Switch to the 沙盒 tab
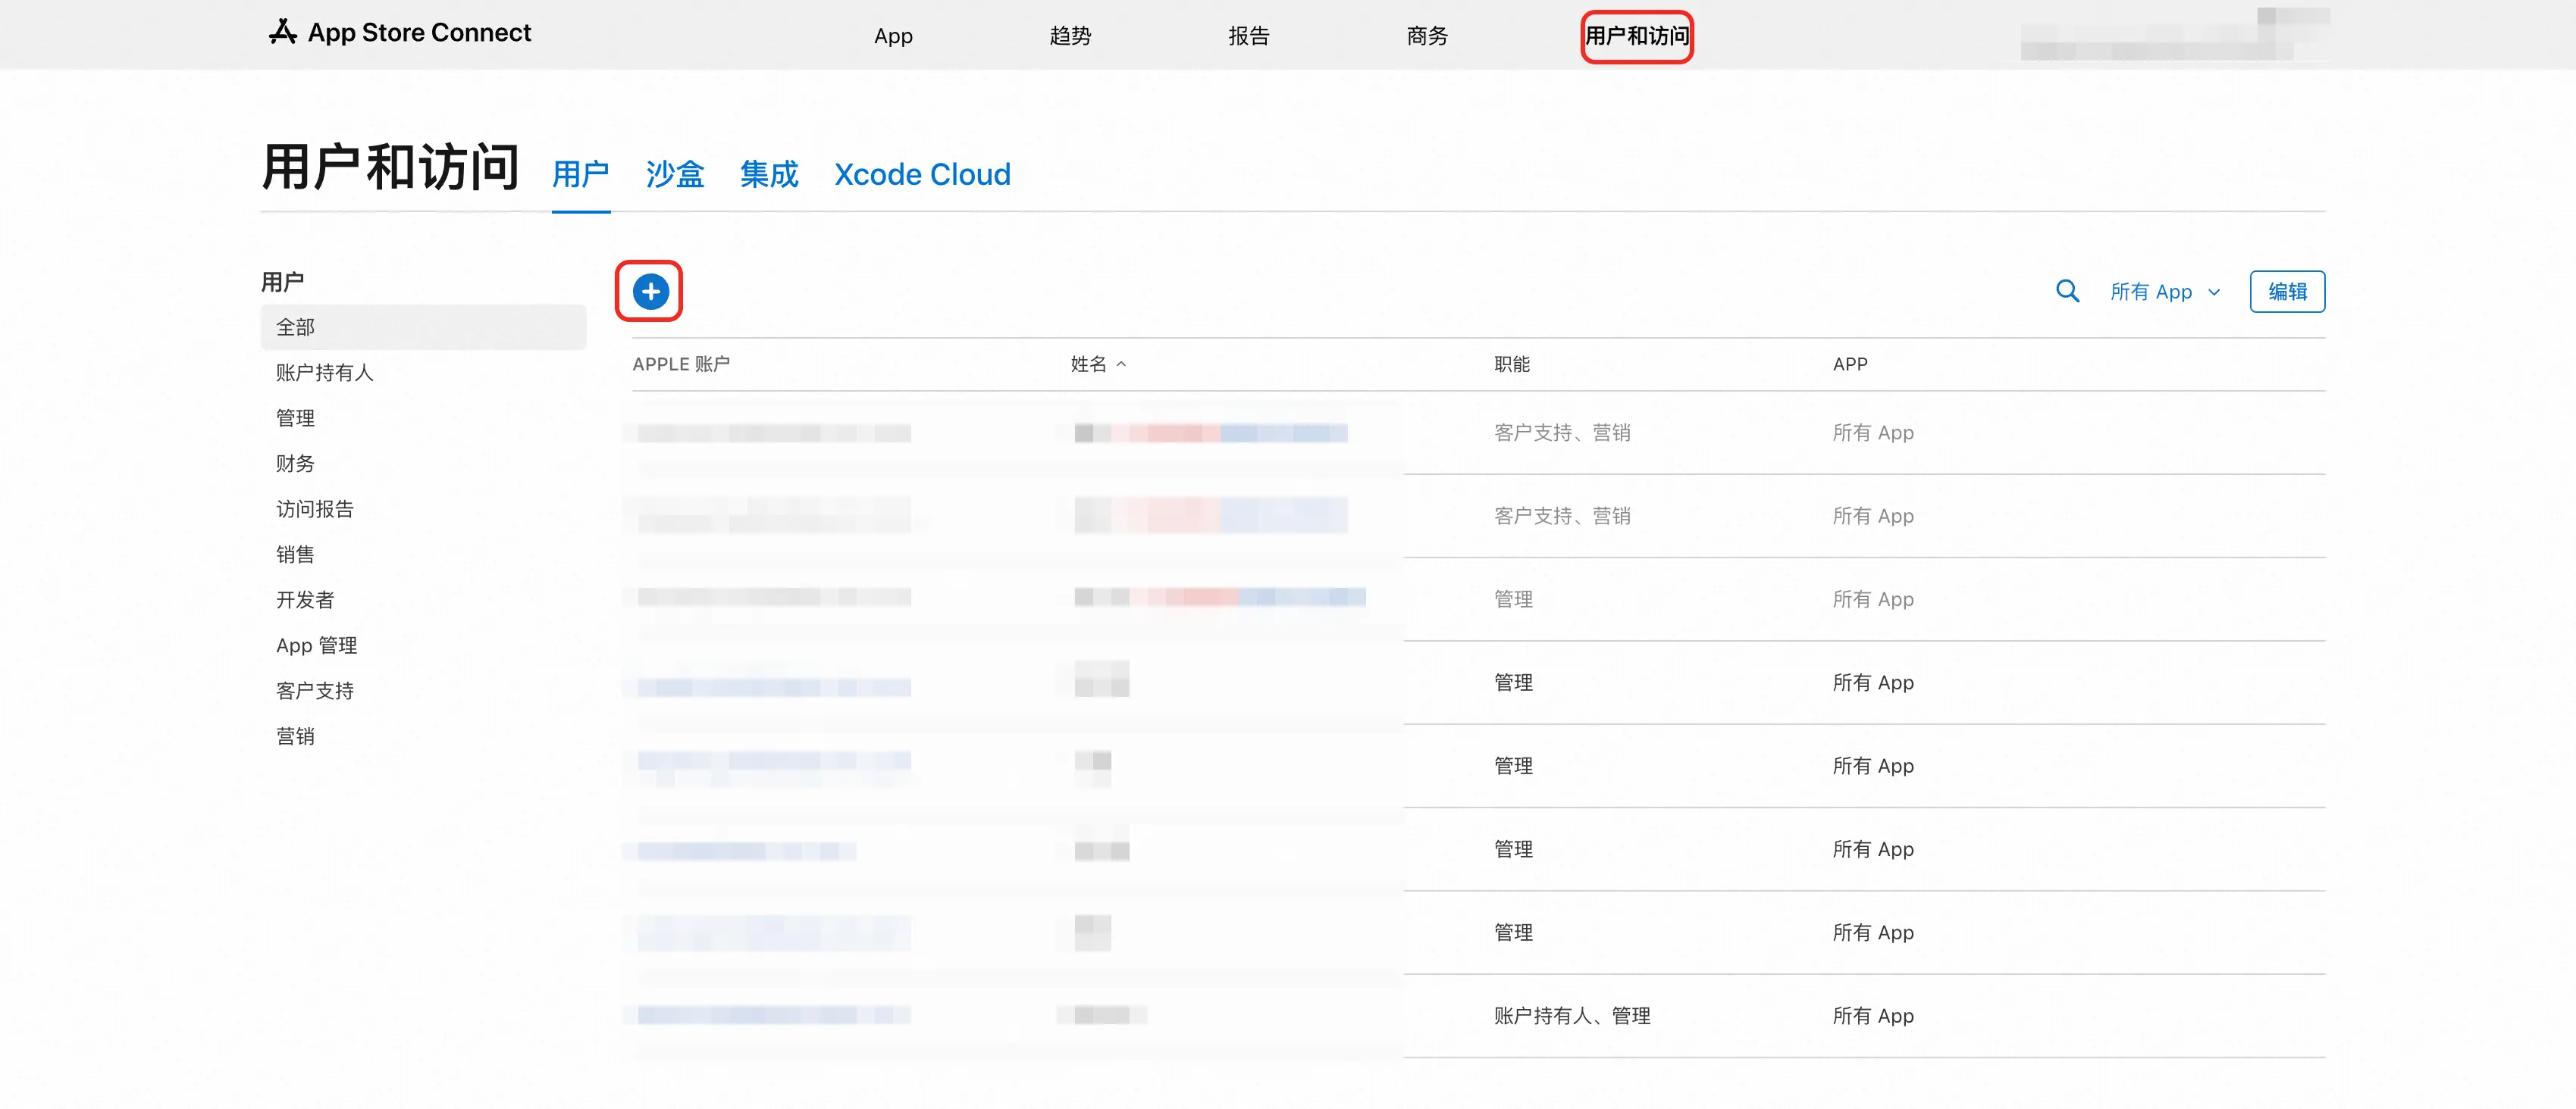Viewport: 2576px width, 1109px height. 675,175
